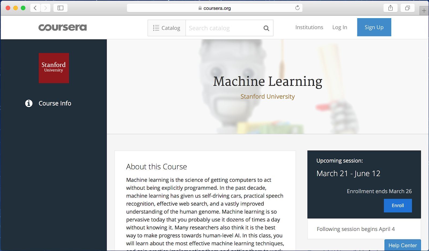Screen dimensions: 429x251
Task: Follow the Stanford University subtitle link
Action: click(x=268, y=96)
